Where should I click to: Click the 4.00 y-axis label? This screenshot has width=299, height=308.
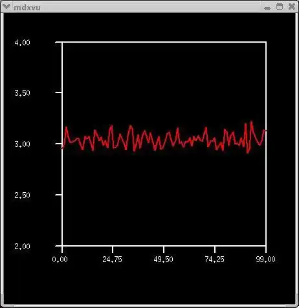pyautogui.click(x=22, y=43)
